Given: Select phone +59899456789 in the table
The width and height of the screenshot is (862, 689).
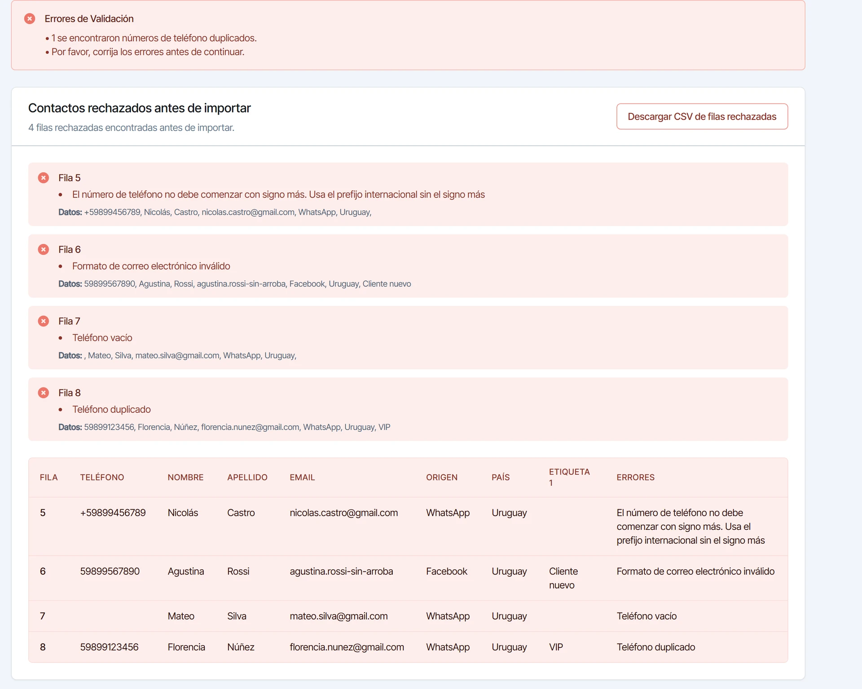Looking at the screenshot, I should [x=113, y=513].
